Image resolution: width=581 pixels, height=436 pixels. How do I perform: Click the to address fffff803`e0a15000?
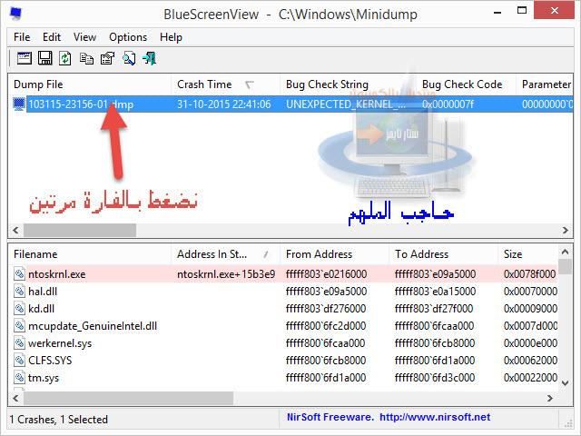(435, 291)
